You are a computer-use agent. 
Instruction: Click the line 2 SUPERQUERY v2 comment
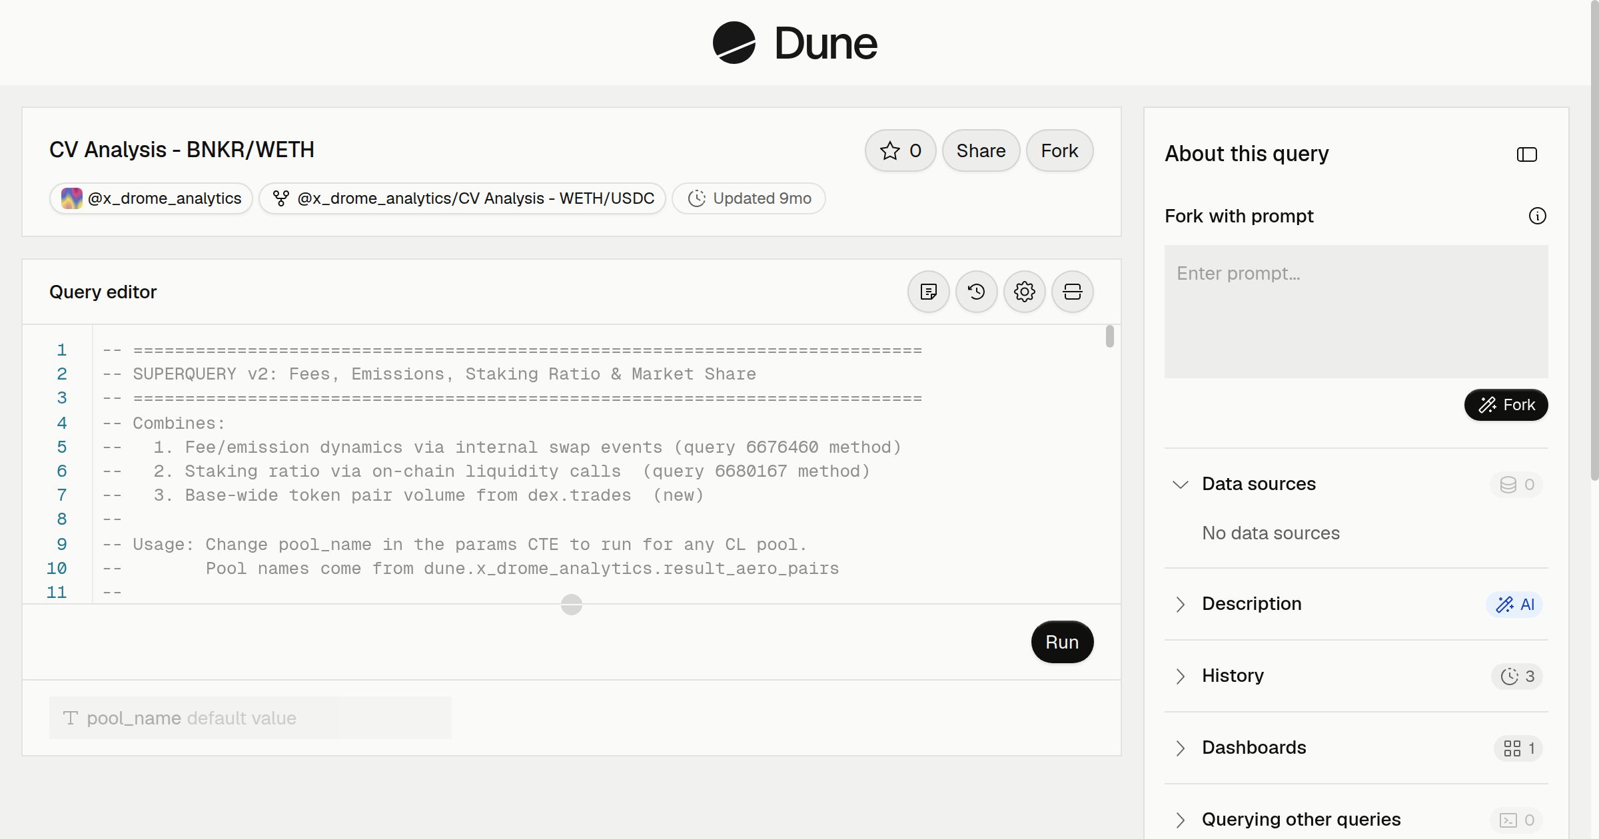(x=430, y=374)
